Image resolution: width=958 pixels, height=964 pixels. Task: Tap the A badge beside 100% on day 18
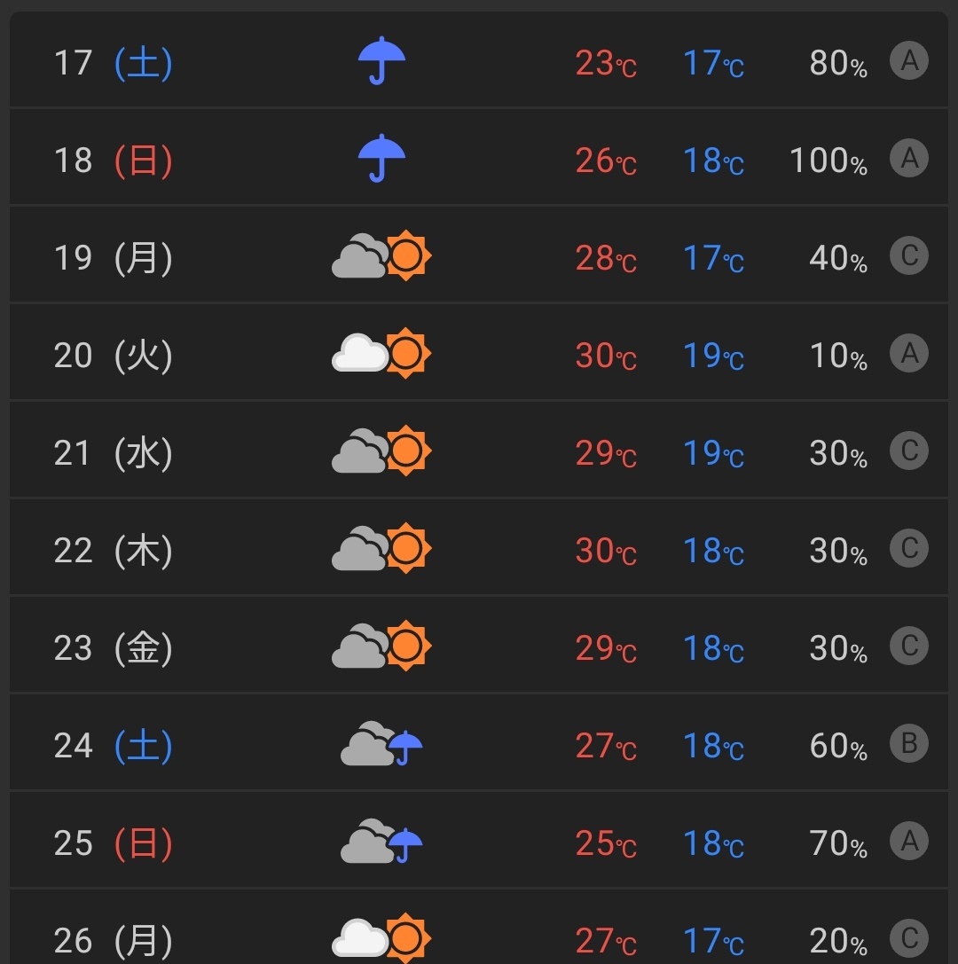click(x=909, y=159)
